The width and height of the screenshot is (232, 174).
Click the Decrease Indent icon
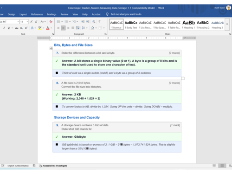[83, 22]
